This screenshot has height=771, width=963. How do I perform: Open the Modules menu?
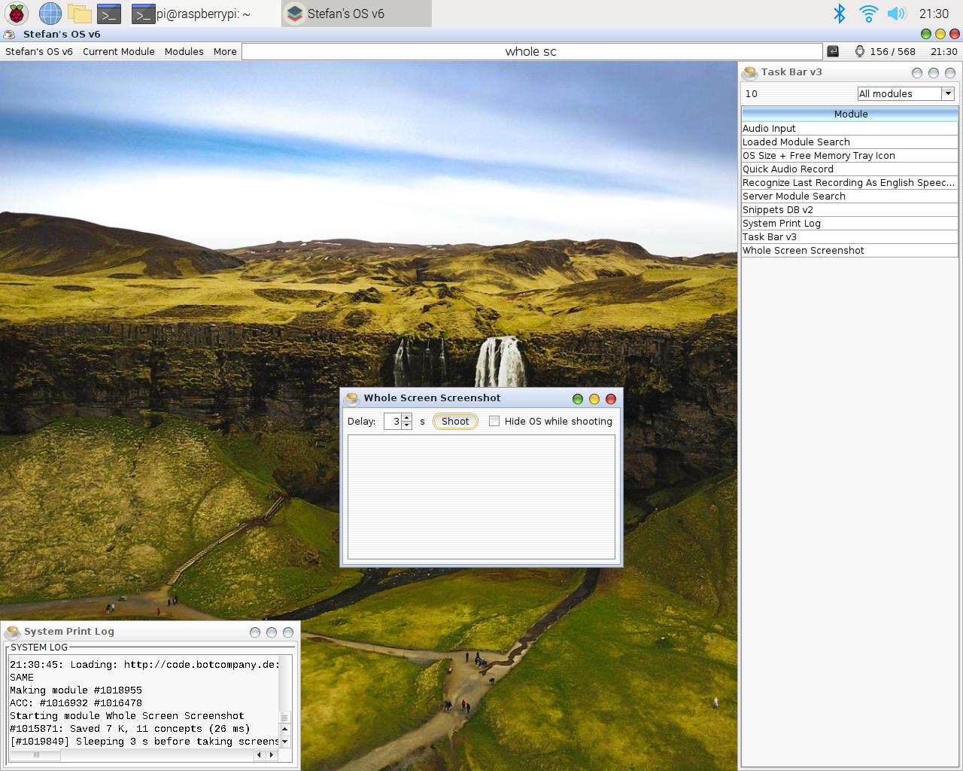point(184,51)
